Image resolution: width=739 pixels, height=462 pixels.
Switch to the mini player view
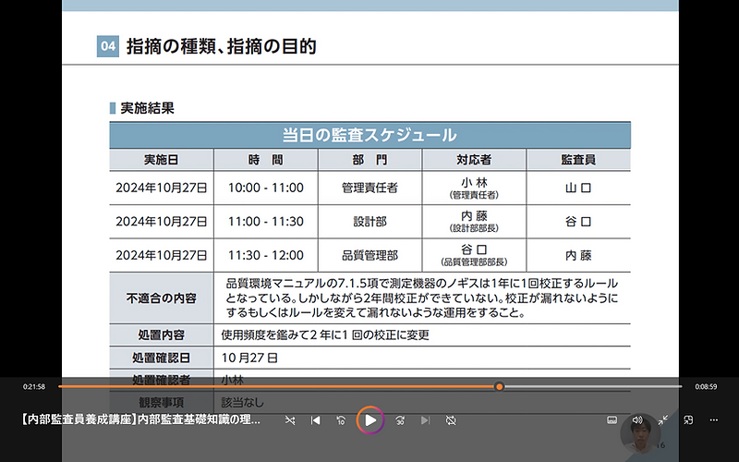[x=688, y=420]
